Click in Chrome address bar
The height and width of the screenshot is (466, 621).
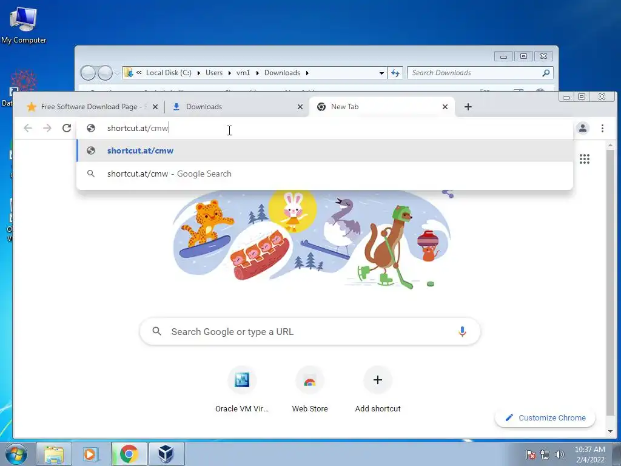point(325,128)
